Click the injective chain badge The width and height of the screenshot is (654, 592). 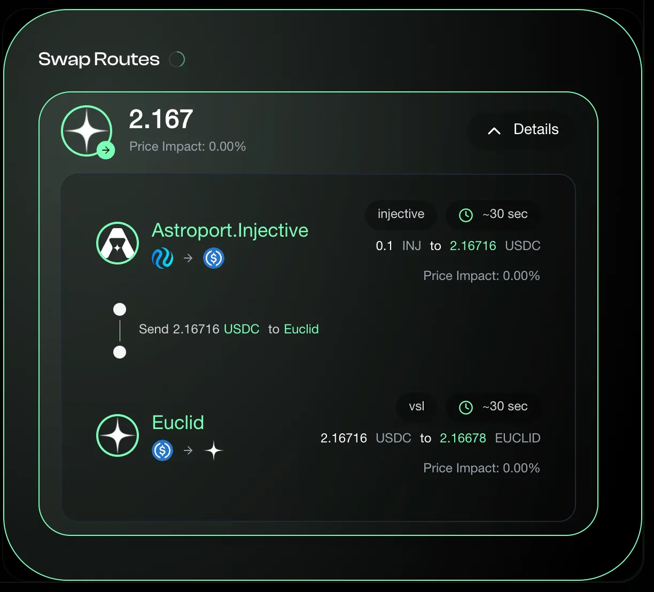(401, 214)
